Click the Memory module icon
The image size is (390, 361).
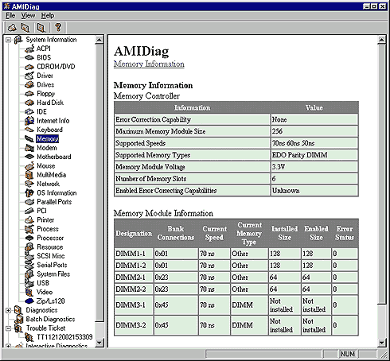point(29,138)
